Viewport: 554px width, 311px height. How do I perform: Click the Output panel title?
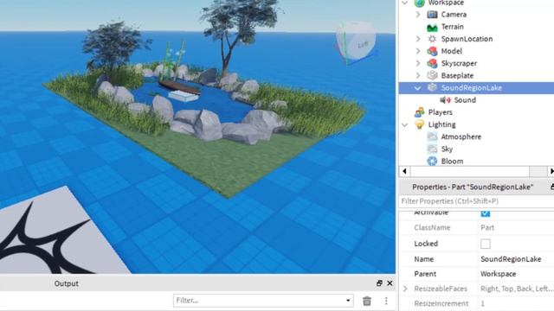coord(67,283)
